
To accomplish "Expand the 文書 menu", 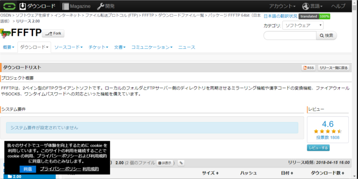I will tap(120, 47).
